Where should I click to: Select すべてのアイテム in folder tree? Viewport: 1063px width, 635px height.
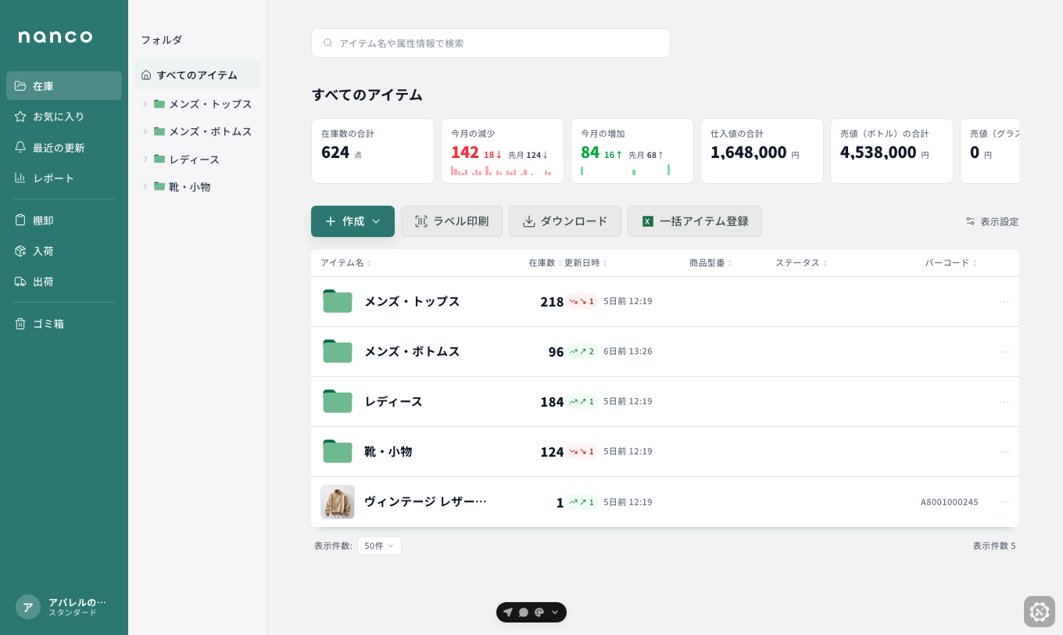[x=198, y=75]
